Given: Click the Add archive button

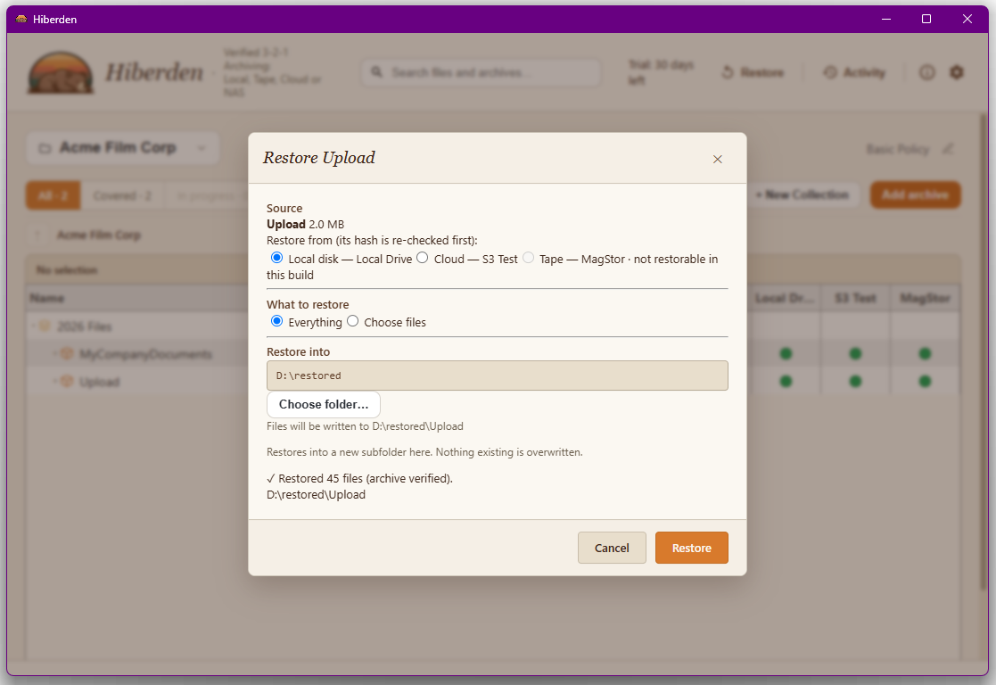Looking at the screenshot, I should click(916, 195).
